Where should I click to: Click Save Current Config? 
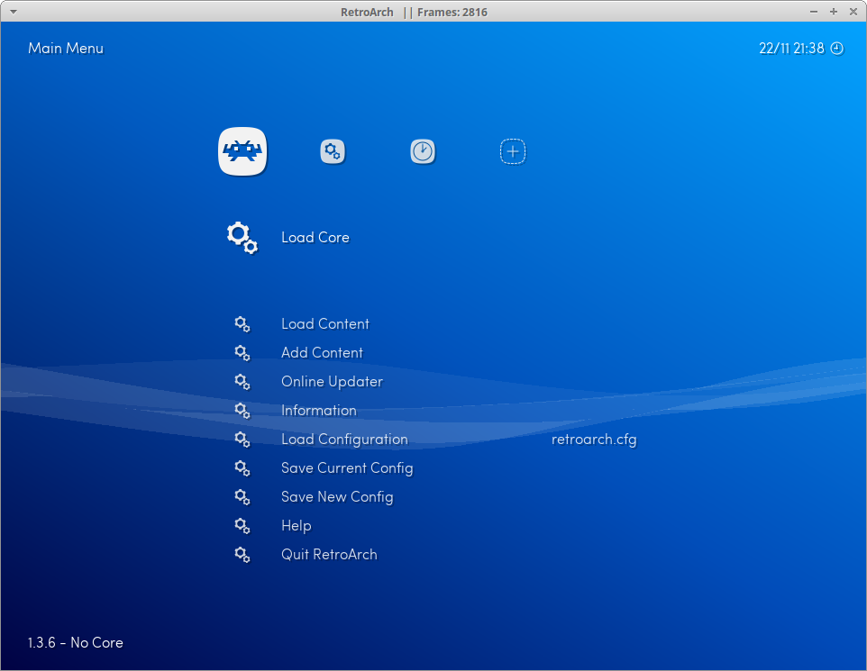coord(347,467)
